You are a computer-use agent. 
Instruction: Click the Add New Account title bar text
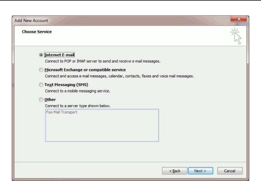(31, 21)
